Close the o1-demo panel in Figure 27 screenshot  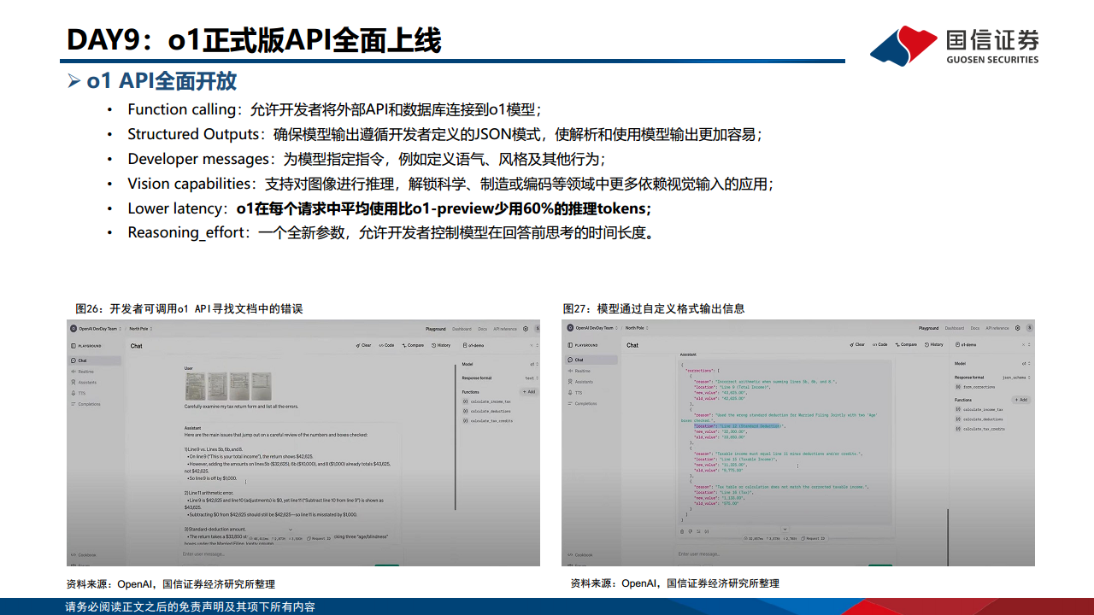[1023, 344]
